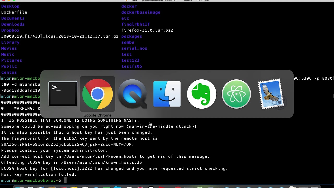
Task: Click the '[localhost]:2222 has changed' line
Action: pyautogui.click(x=115, y=168)
